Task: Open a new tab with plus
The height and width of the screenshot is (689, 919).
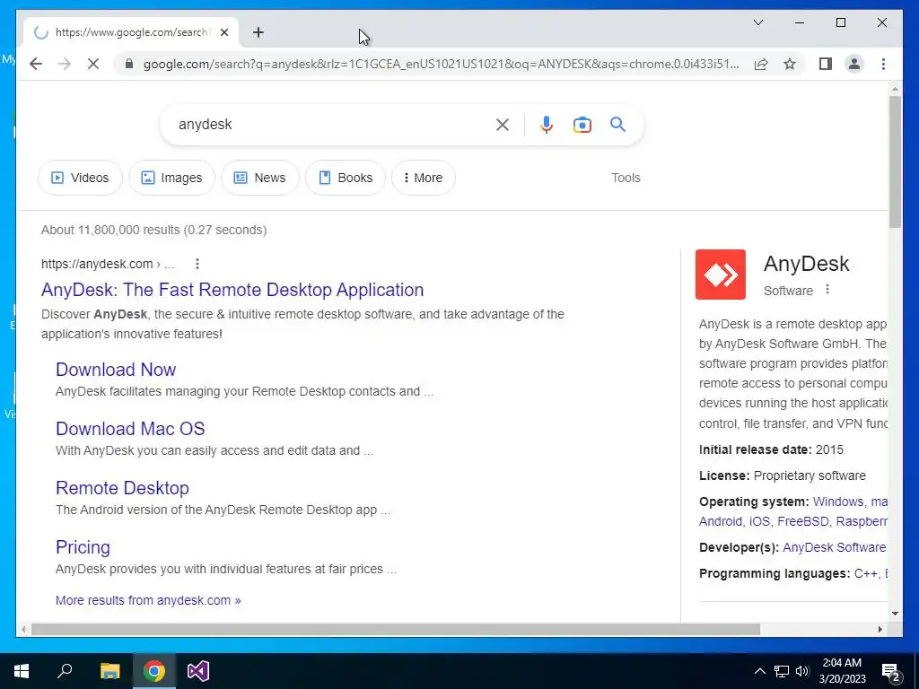Action: click(x=258, y=32)
